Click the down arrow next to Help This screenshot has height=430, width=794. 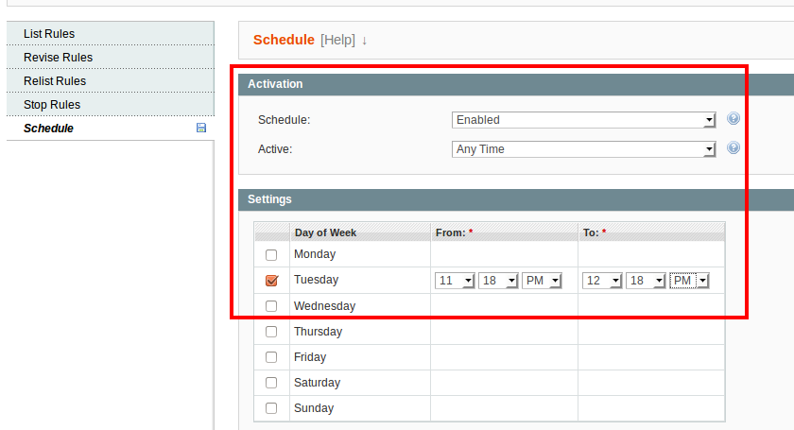365,40
